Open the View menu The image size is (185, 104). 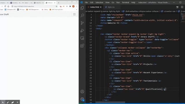click(107, 3)
